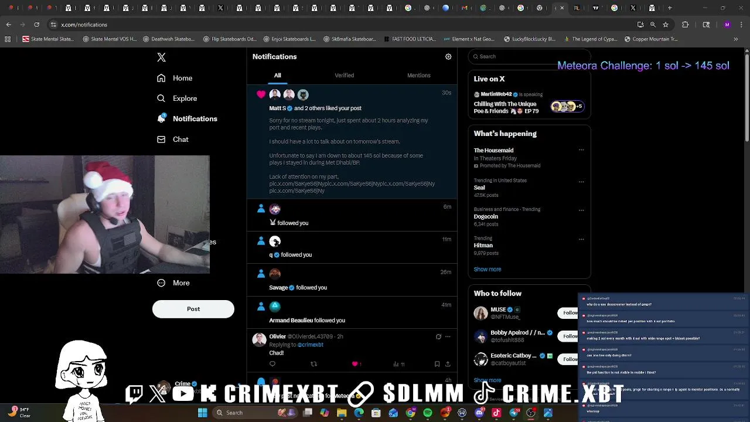The height and width of the screenshot is (422, 750).
Task: Open Savage followed you notification
Action: (352, 280)
